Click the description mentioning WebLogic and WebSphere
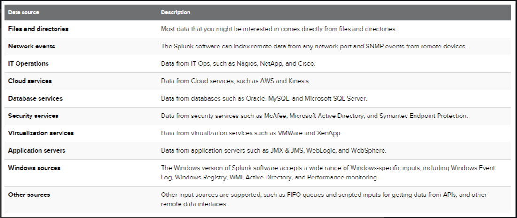 [274, 151]
